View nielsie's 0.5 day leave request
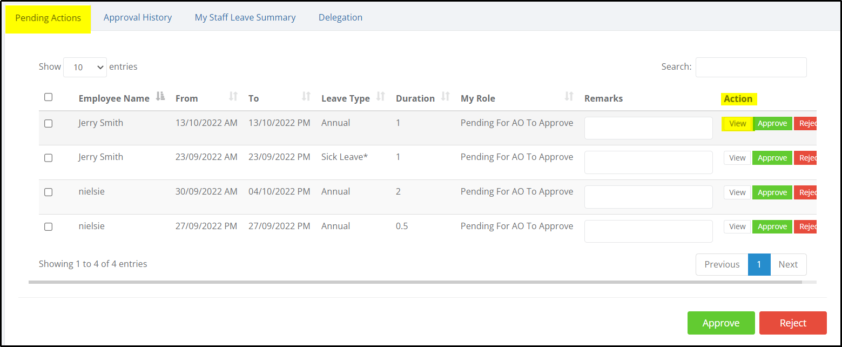Screen dimensions: 842x347 pyautogui.click(x=737, y=226)
